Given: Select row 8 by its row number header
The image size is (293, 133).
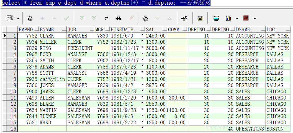Looking at the screenshot, I should [x=12, y=79].
